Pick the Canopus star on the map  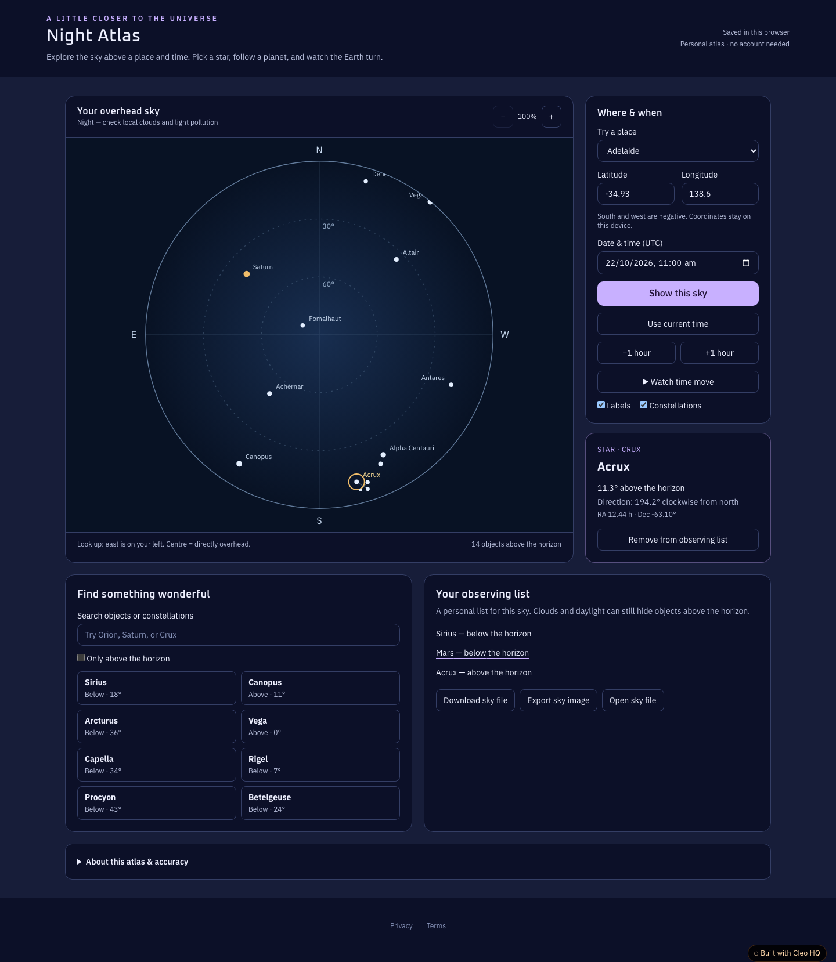click(239, 464)
